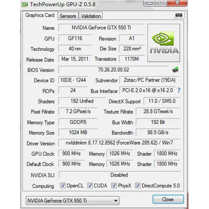Screen dimensions: 209x209
Task: Click the question mark beside Bus Interface
Action: 178,91
